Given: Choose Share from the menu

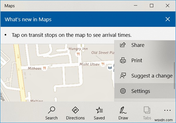Looking at the screenshot, I should point(138,45).
